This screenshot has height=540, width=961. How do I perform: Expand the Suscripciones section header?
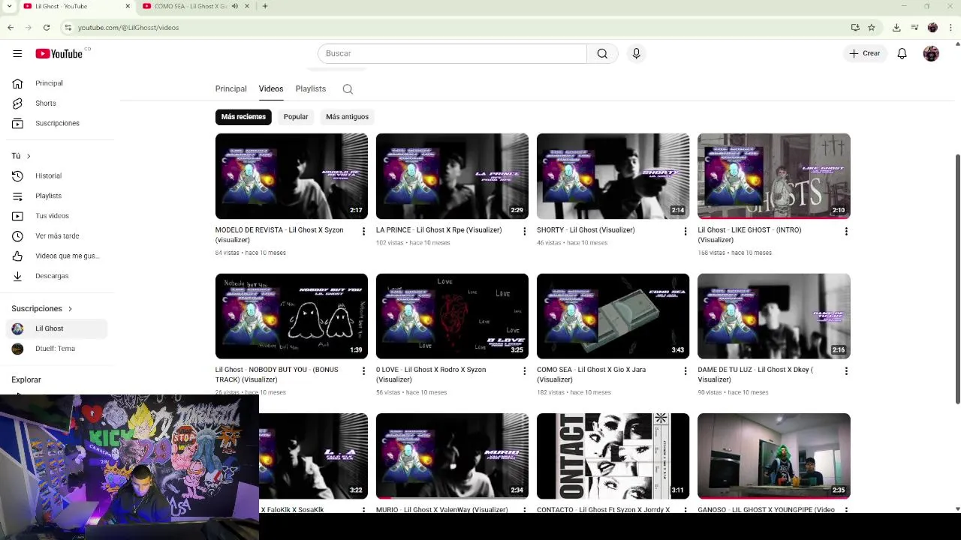42,308
